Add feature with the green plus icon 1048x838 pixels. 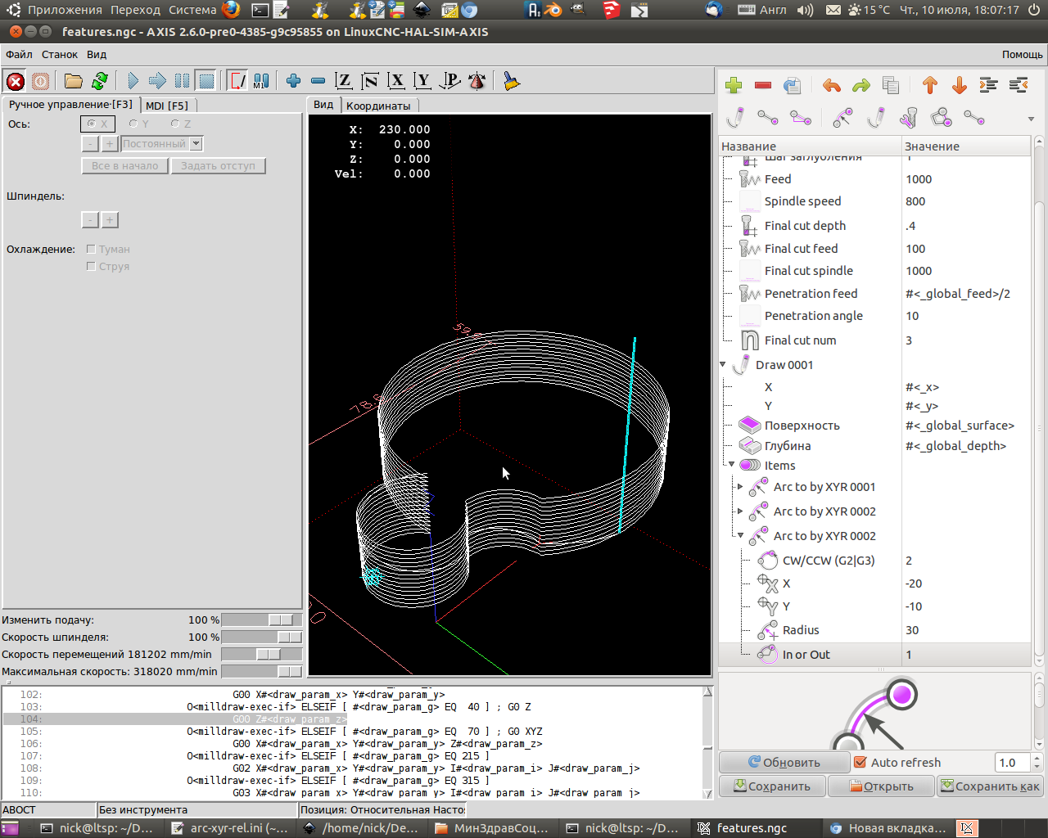[734, 85]
